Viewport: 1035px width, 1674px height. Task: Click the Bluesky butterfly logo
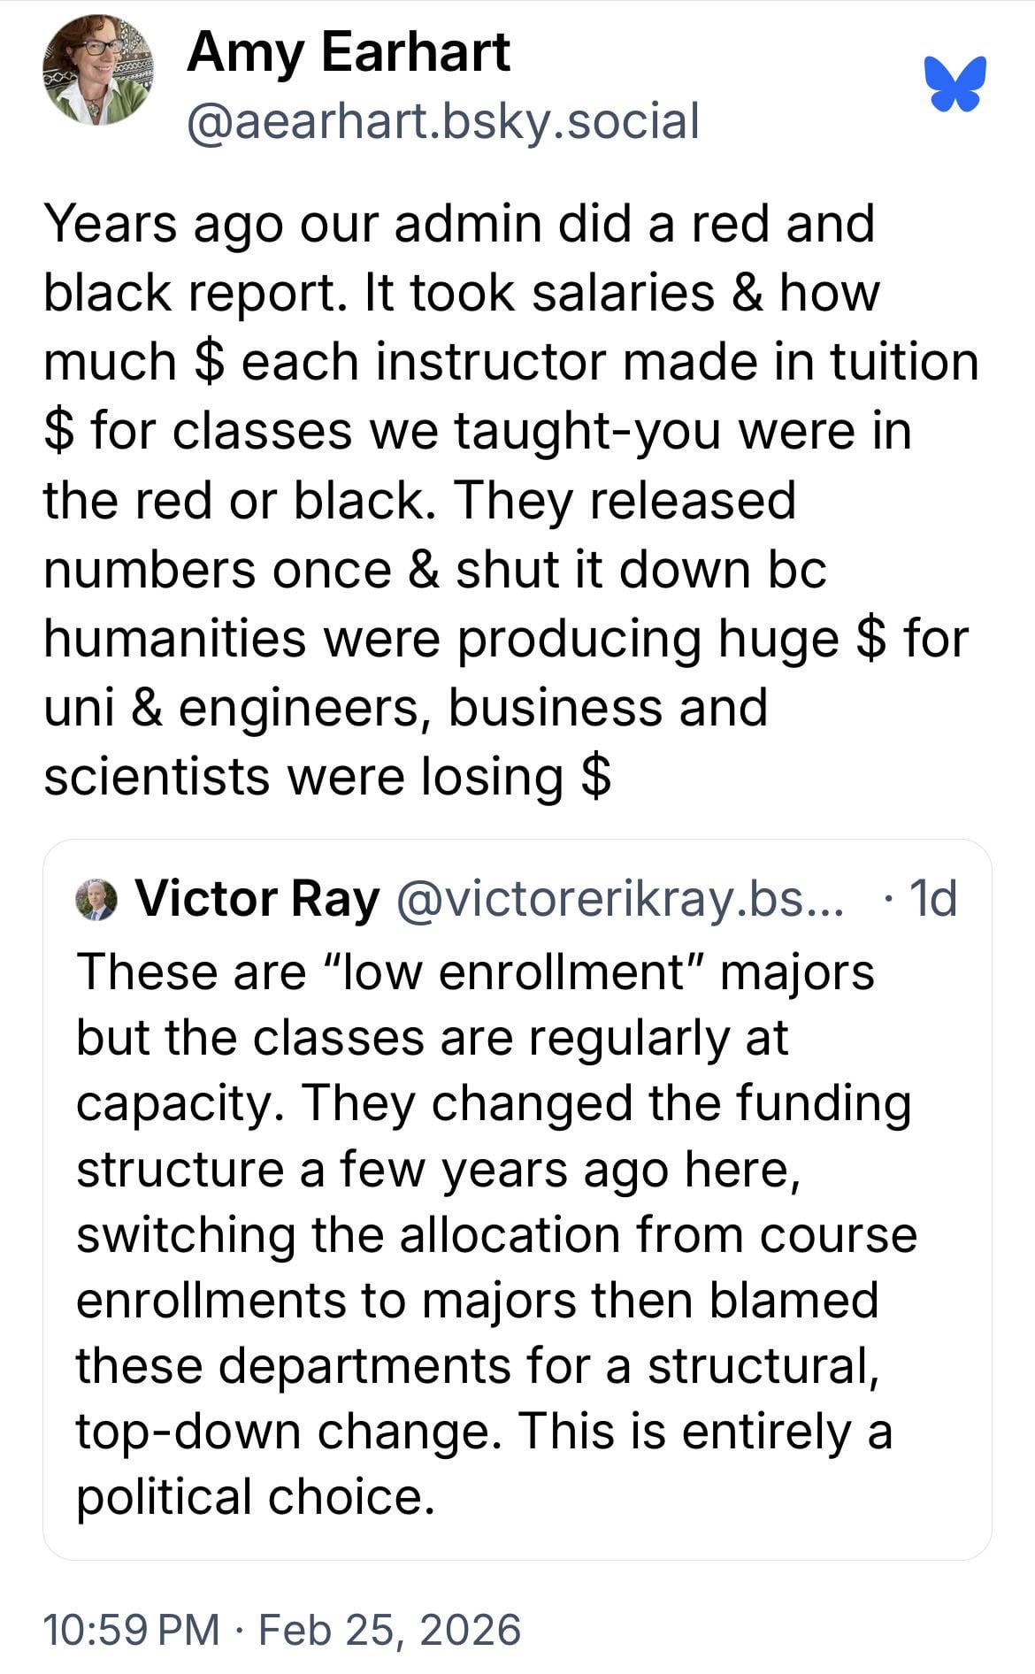[x=955, y=84]
